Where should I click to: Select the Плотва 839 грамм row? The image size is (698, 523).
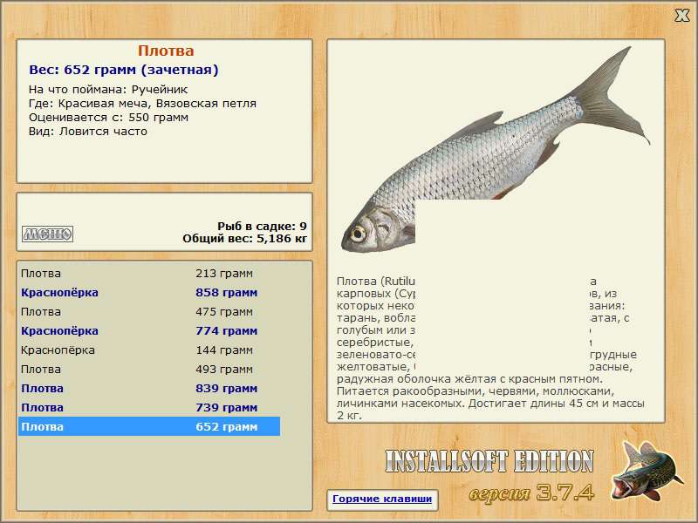[149, 388]
